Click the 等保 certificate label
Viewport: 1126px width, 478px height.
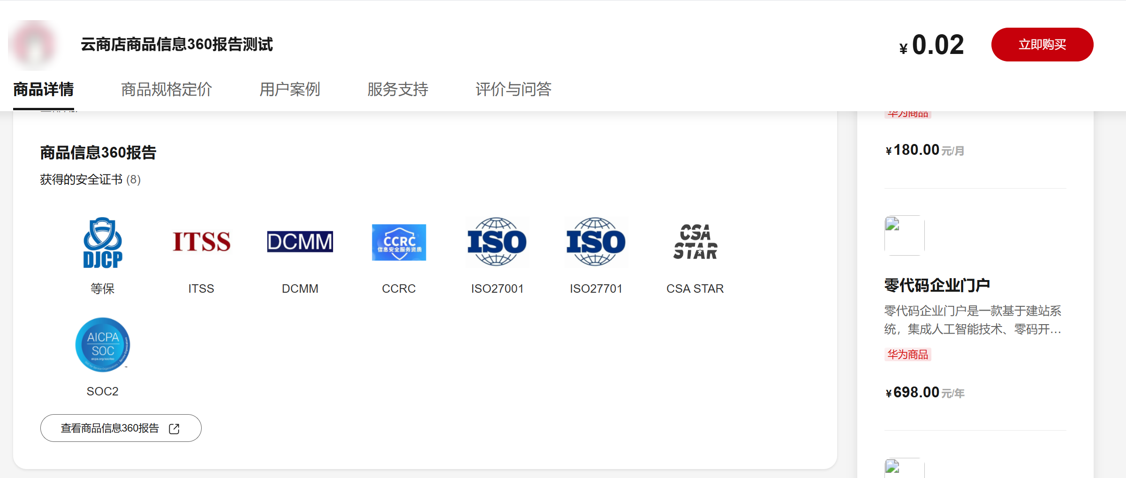point(103,288)
